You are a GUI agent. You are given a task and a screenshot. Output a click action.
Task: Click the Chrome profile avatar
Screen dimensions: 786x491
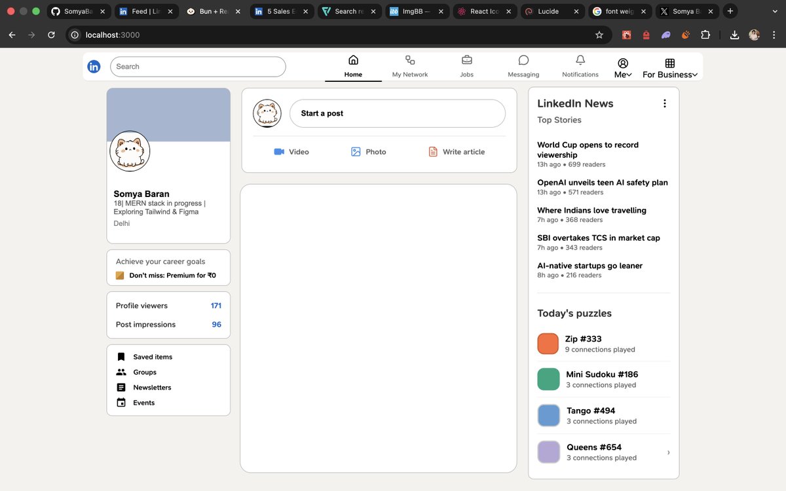point(755,35)
